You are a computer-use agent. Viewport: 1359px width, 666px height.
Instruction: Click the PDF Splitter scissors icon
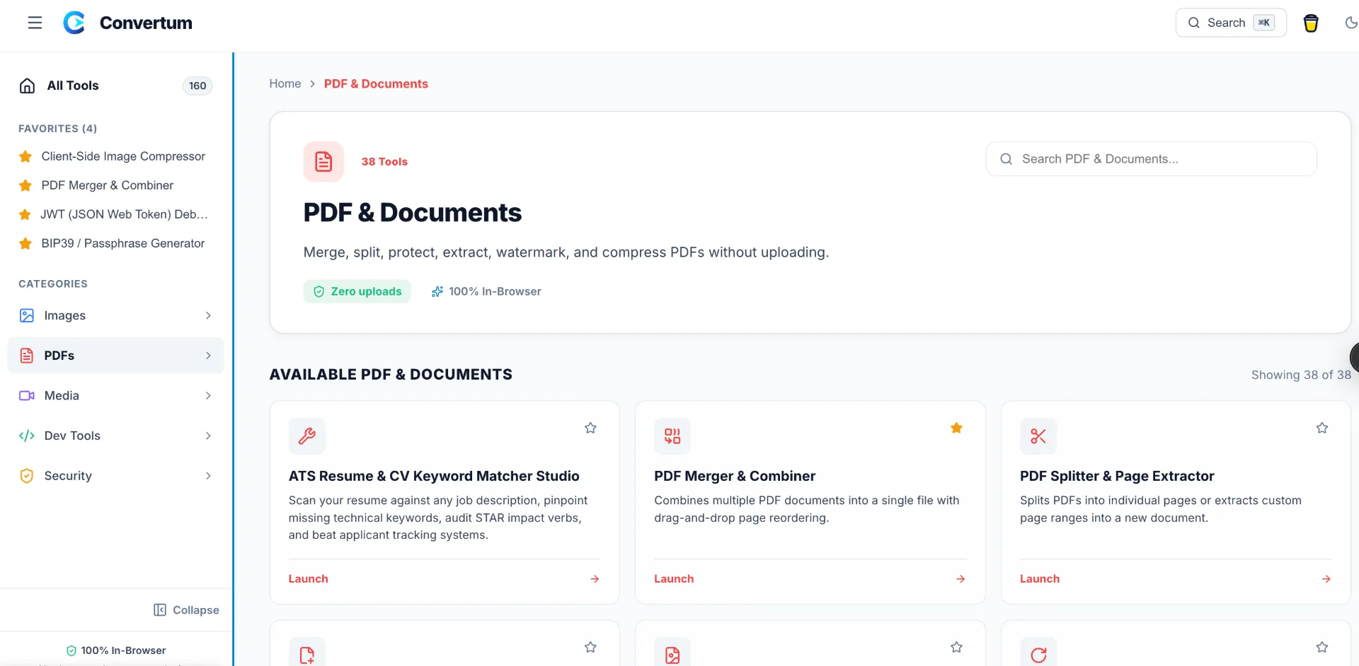tap(1038, 436)
